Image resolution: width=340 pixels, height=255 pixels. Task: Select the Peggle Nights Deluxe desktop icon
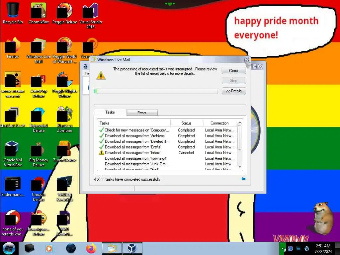(x=65, y=85)
